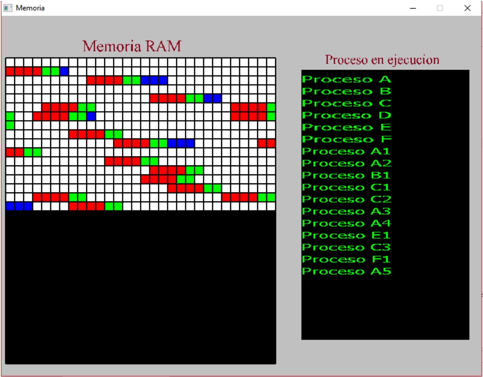Select 'Proceso A2' in the process list
Image resolution: width=483 pixels, height=377 pixels.
[346, 163]
